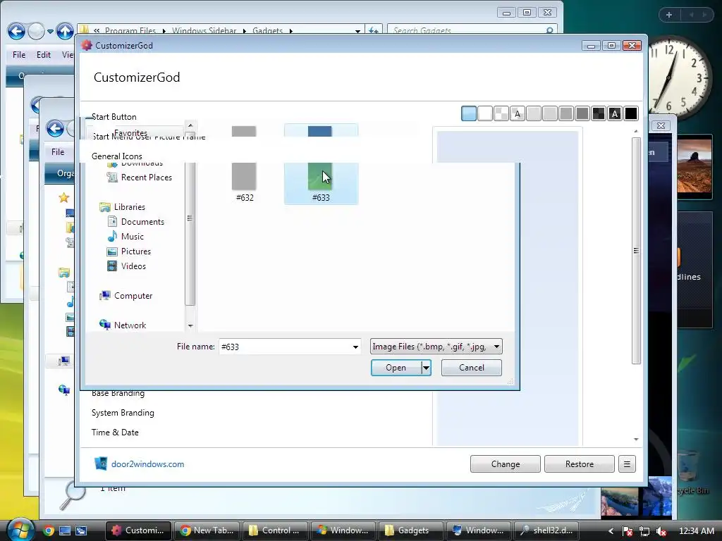Screen dimensions: 722x541
Task: Go back in the Gadgets Explorer window
Action: (x=16, y=31)
